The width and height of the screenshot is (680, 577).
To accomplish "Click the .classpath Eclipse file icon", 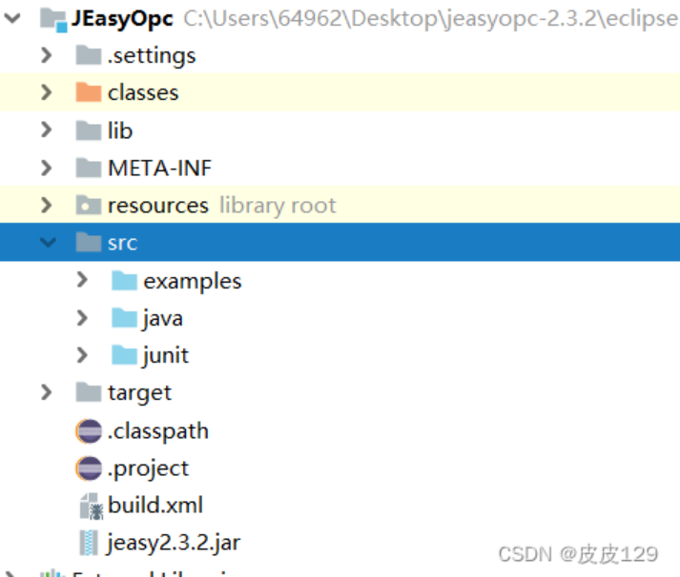I will (x=89, y=431).
